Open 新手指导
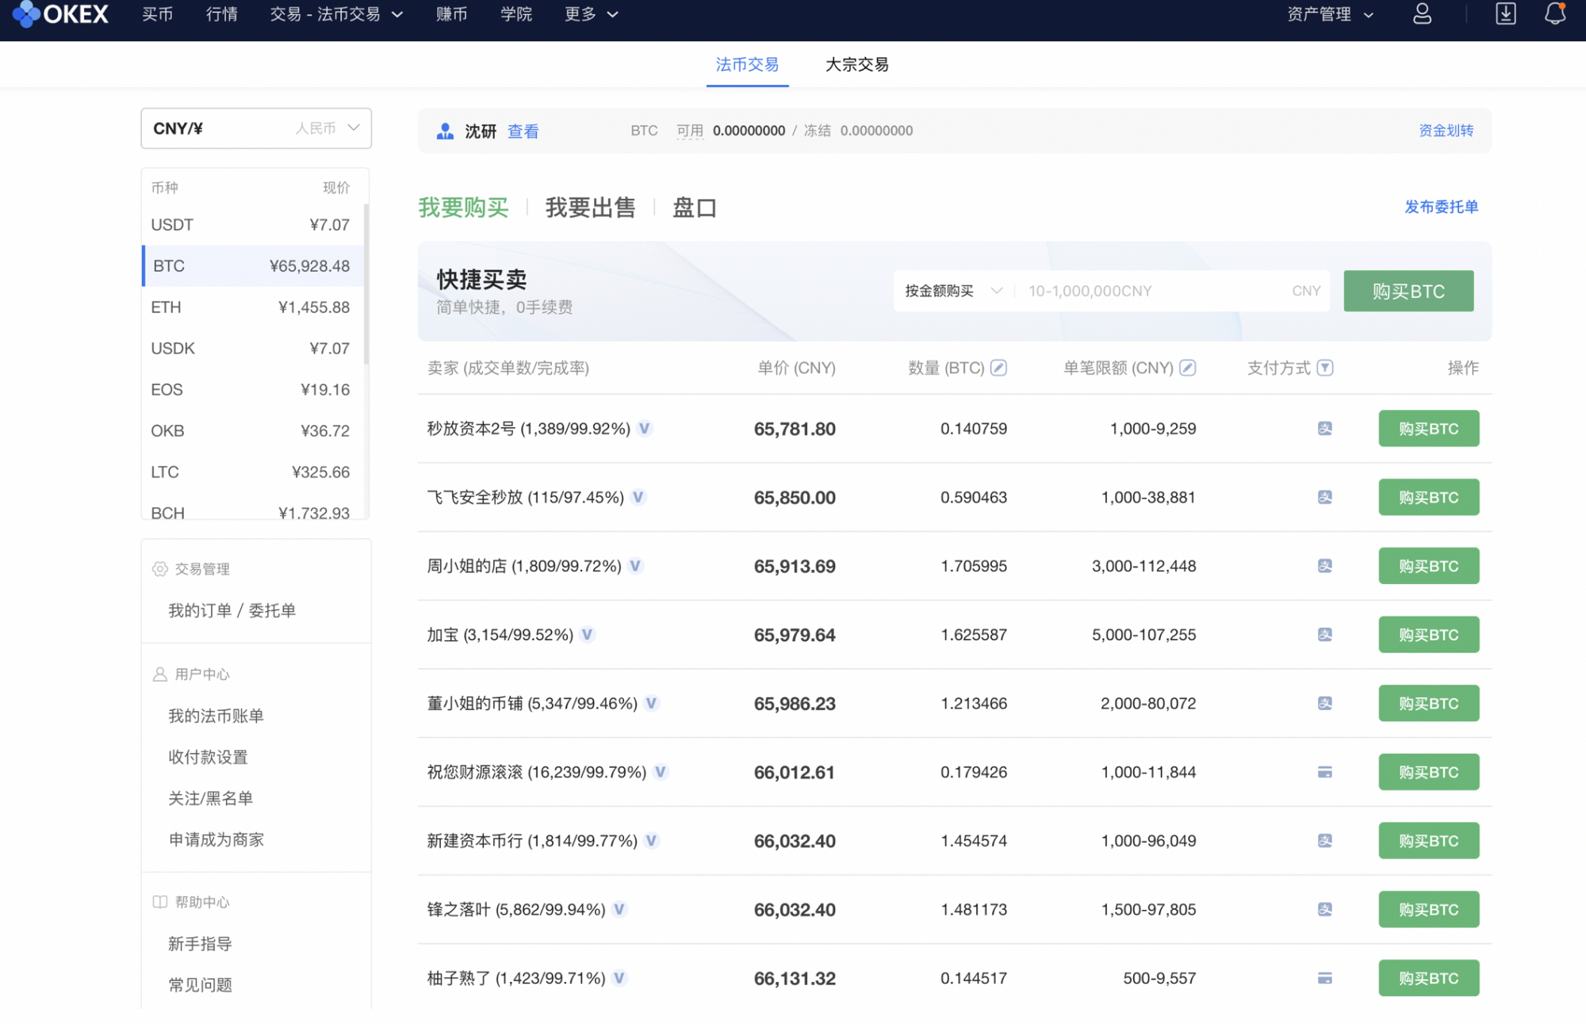Image resolution: width=1586 pixels, height=1024 pixels. click(x=200, y=944)
